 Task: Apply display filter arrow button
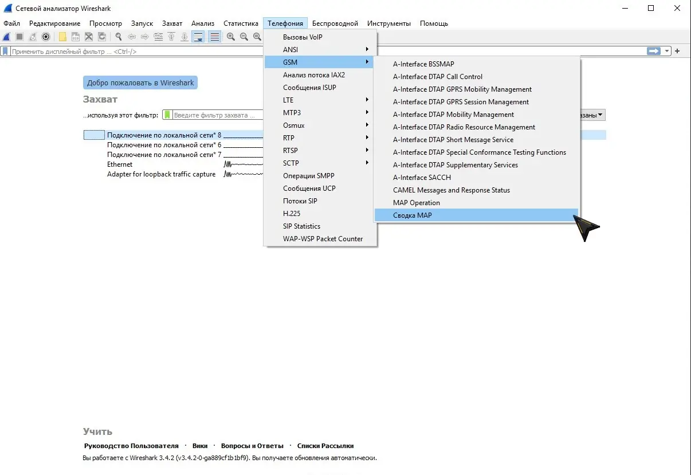[x=654, y=51]
